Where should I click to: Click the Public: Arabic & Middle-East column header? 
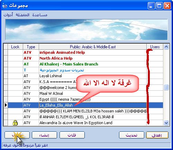(93, 47)
